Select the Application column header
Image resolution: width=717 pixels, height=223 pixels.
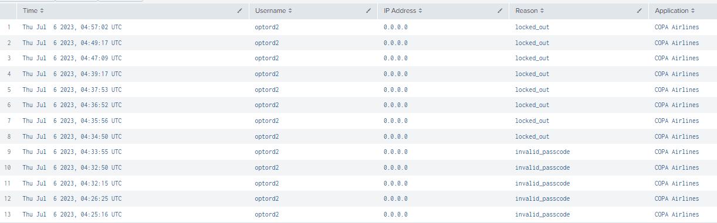pyautogui.click(x=671, y=11)
